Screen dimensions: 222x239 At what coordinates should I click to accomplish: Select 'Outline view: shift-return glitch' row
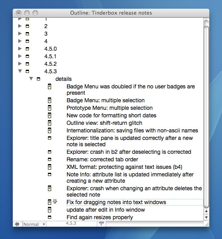(104, 123)
